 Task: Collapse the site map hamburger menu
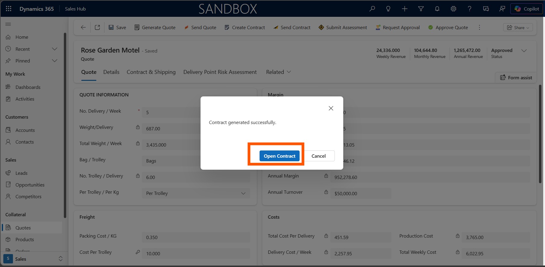[x=8, y=24]
